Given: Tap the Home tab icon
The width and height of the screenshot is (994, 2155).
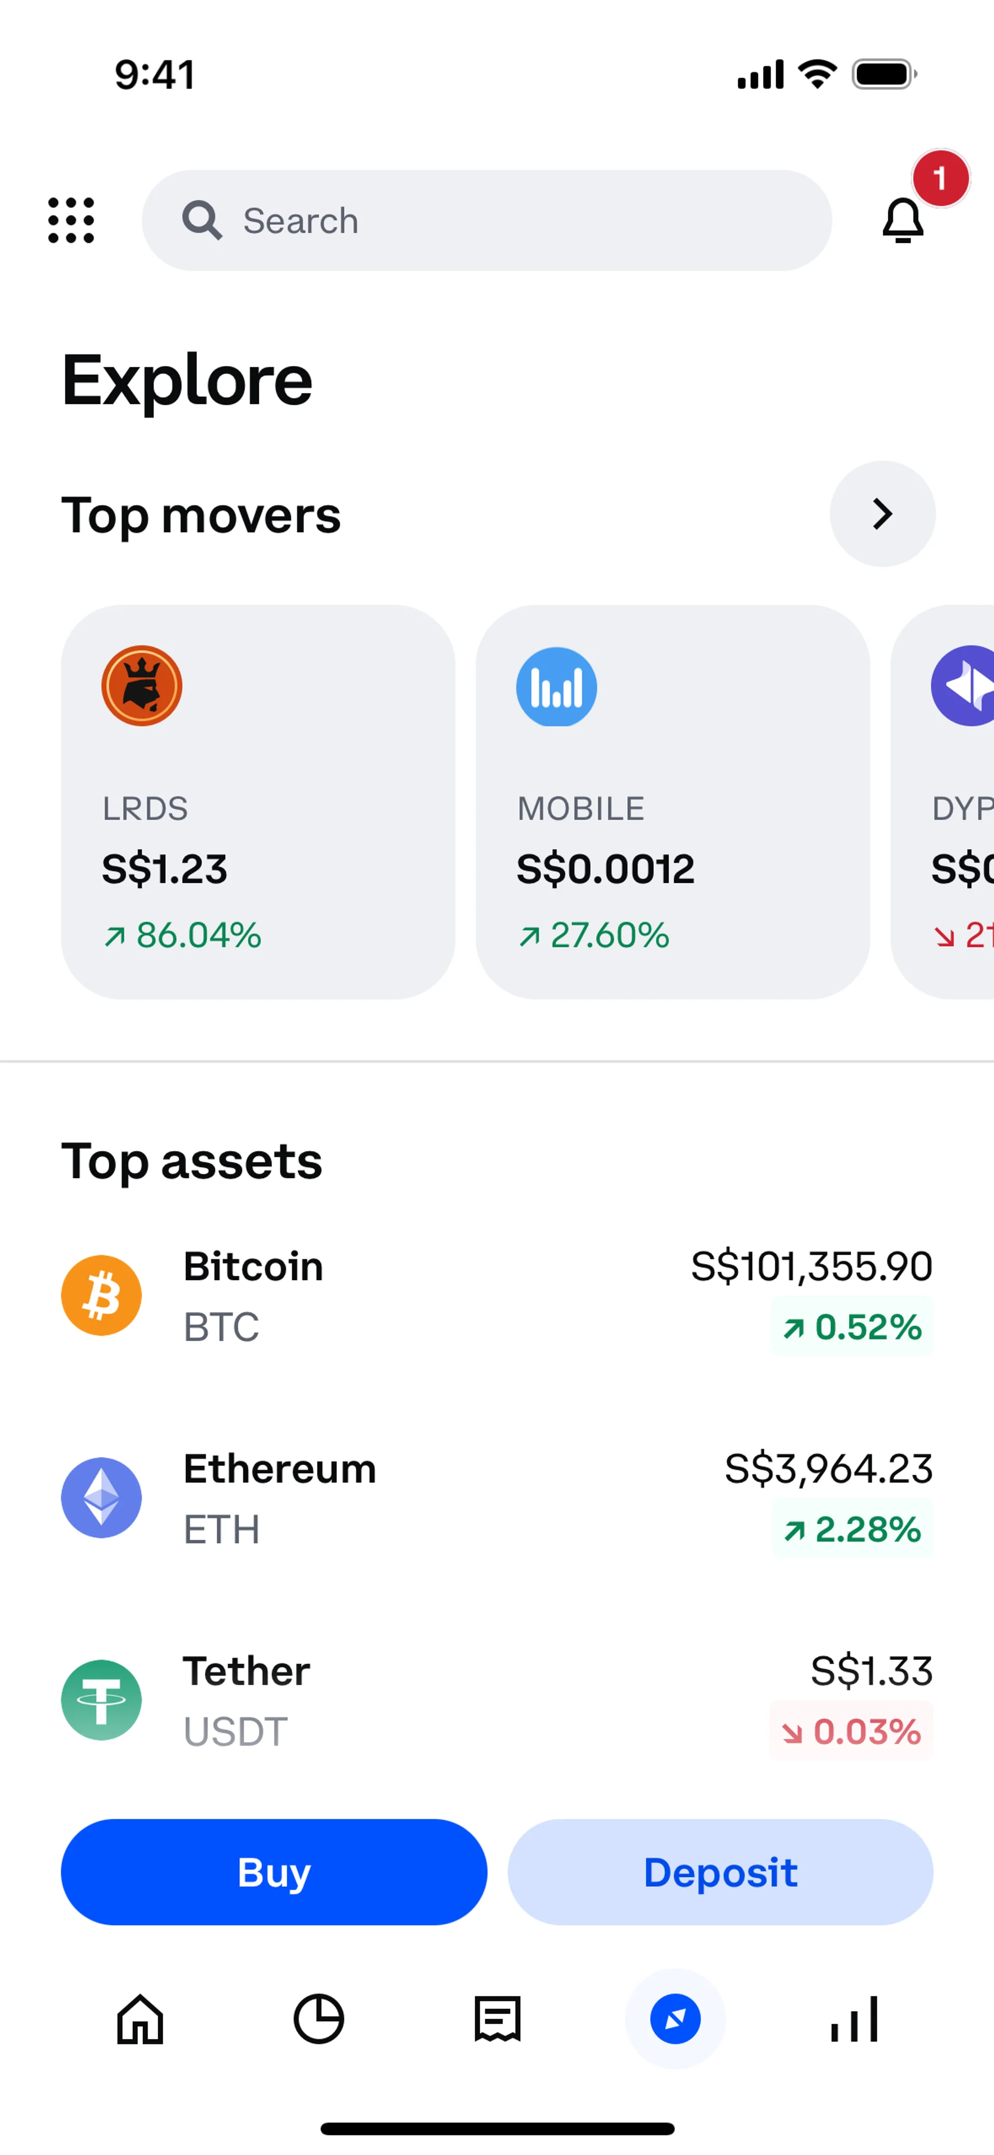Looking at the screenshot, I should pos(140,2019).
